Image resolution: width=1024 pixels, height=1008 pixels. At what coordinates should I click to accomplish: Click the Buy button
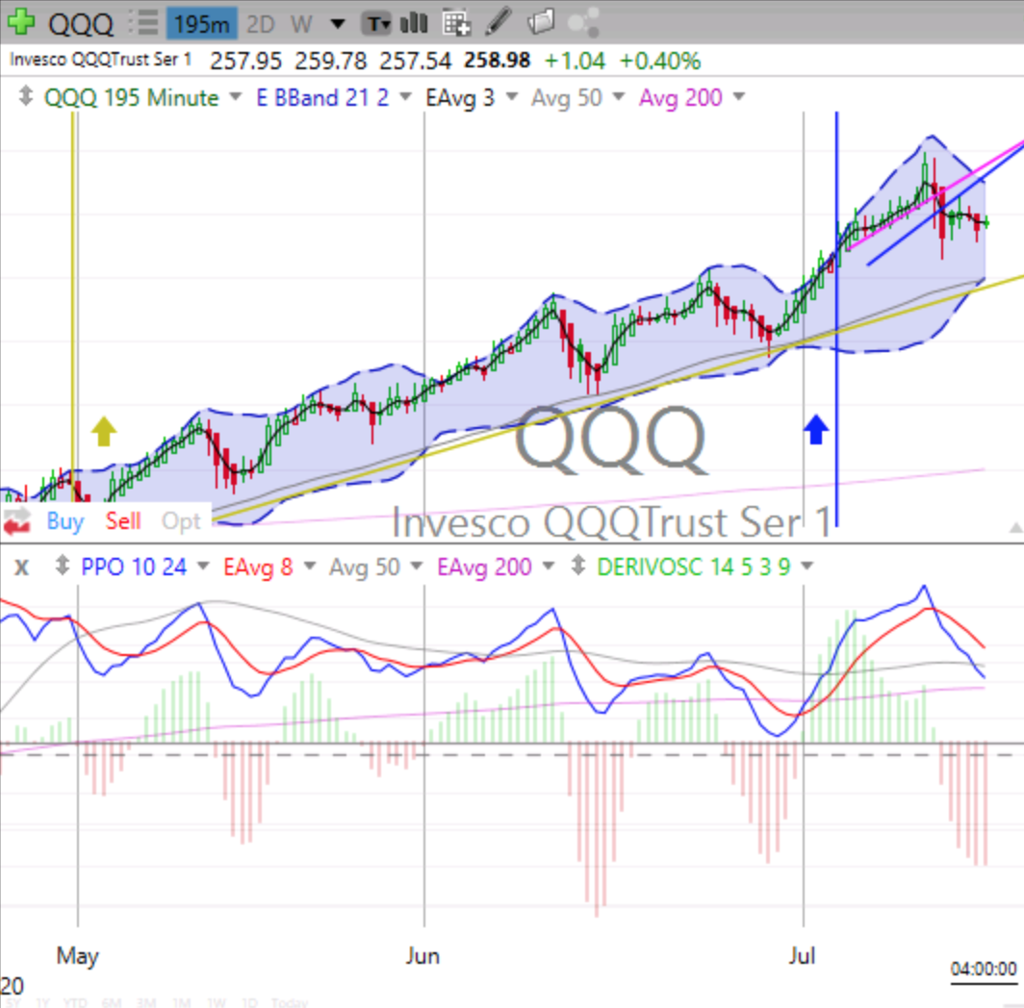[x=64, y=521]
